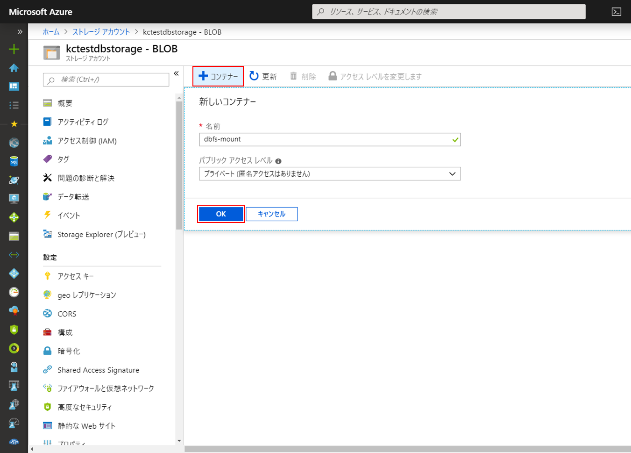Viewport: 631px width, 453px height.
Task: Click the info icon next to パブリック アクセス レベル
Action: [278, 161]
